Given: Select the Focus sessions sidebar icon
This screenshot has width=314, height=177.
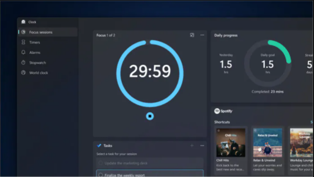Looking at the screenshot, I should [x=23, y=32].
